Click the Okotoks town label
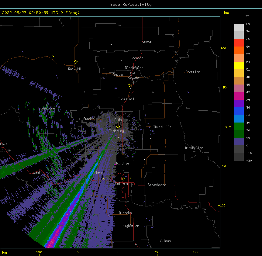Screen dimensions: 262x256 pos(125,213)
